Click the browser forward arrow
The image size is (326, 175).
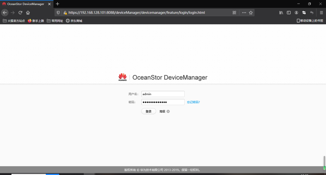(13, 13)
